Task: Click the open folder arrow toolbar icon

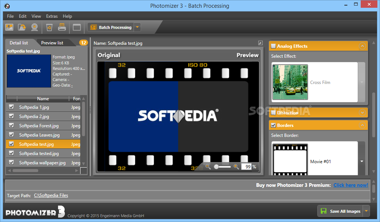Action: [x=22, y=27]
